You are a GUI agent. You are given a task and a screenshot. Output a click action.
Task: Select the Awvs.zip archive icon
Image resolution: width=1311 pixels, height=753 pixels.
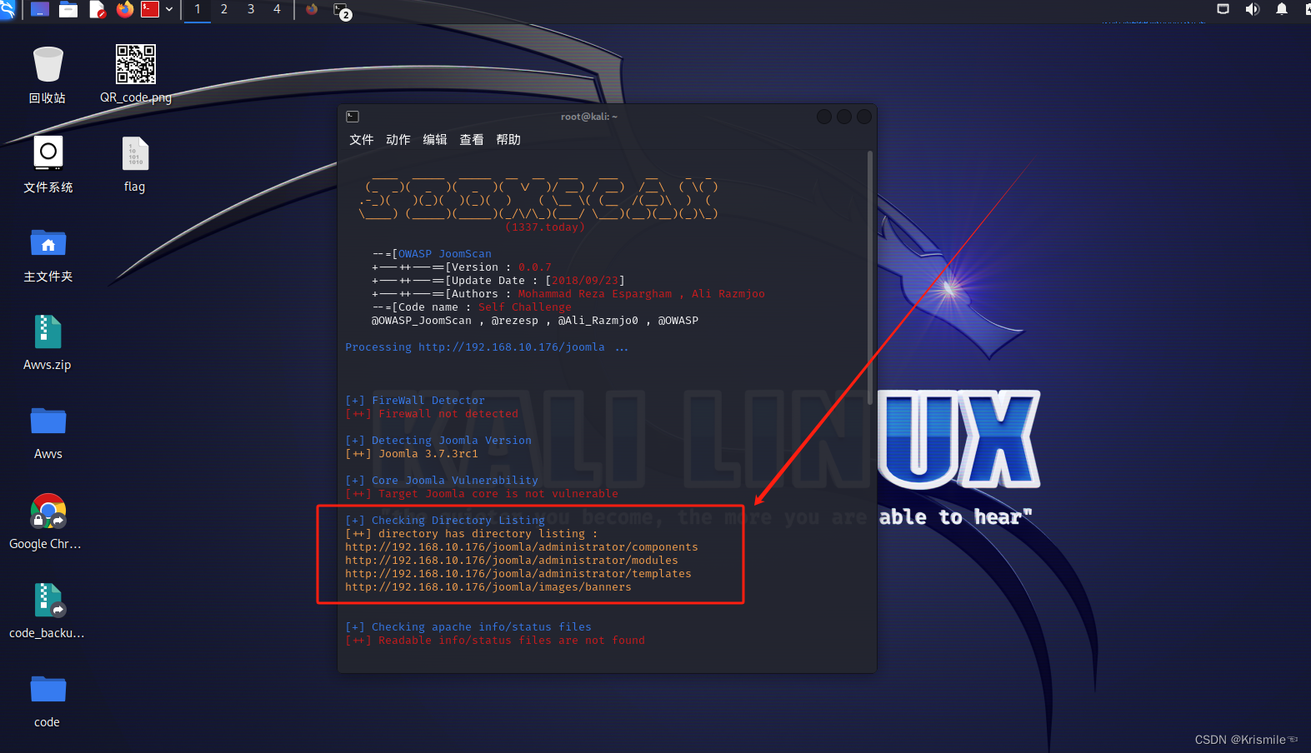click(x=48, y=343)
